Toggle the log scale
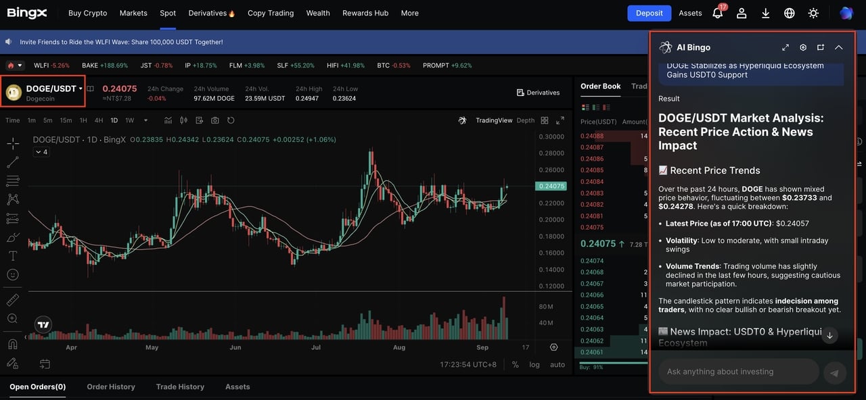The image size is (866, 400). [534, 364]
